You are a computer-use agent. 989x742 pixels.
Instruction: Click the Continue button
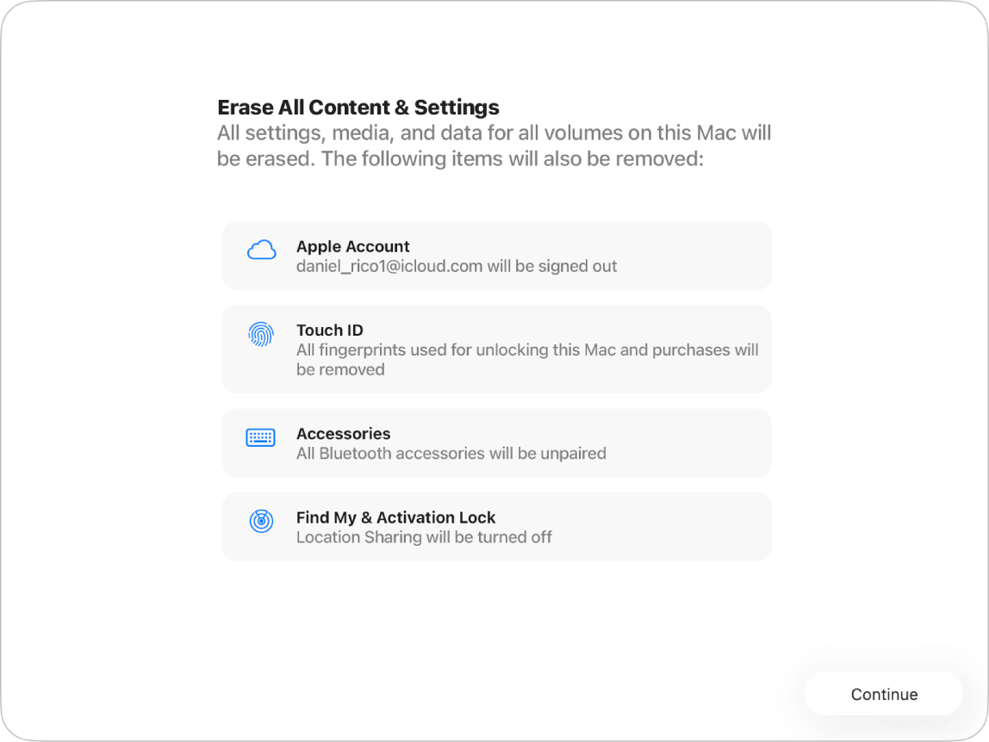[883, 694]
